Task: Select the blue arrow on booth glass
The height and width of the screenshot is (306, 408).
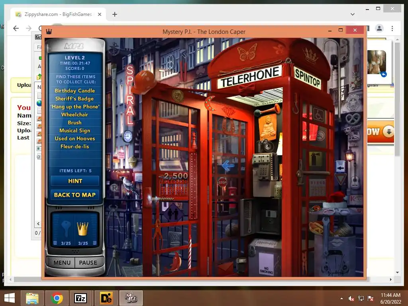Action: coord(228,166)
